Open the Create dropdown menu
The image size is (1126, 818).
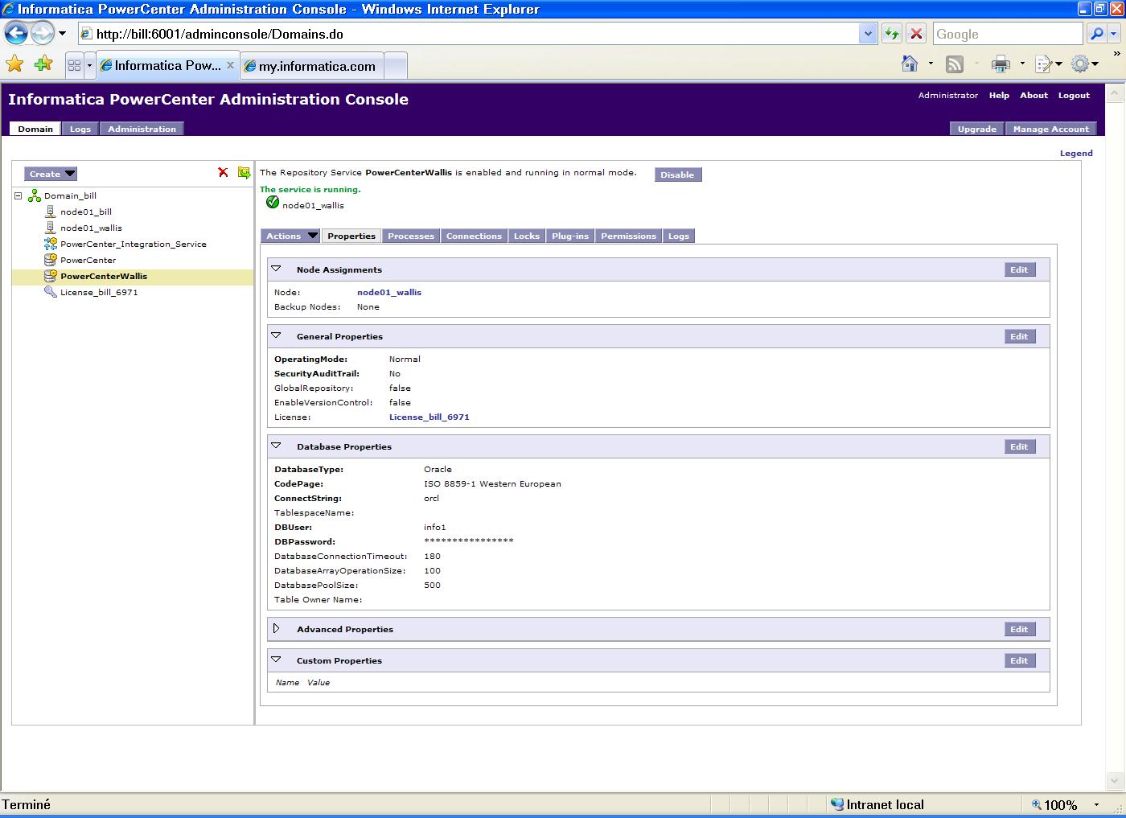[51, 174]
